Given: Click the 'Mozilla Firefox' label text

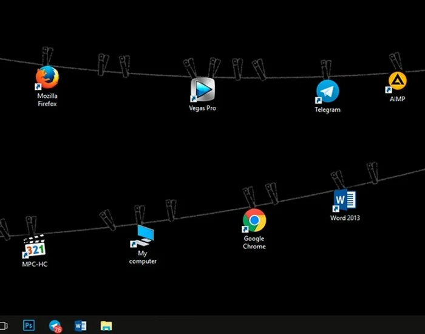Looking at the screenshot, I should coord(47,100).
